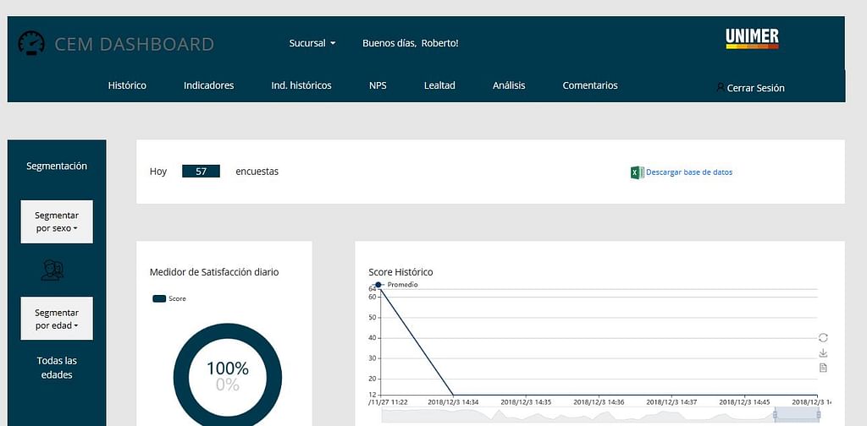Click the chart zoom slider right handle

coord(818,415)
